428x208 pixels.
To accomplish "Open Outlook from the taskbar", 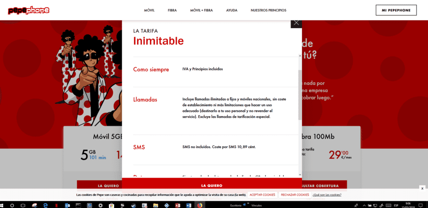I will tap(68, 205).
